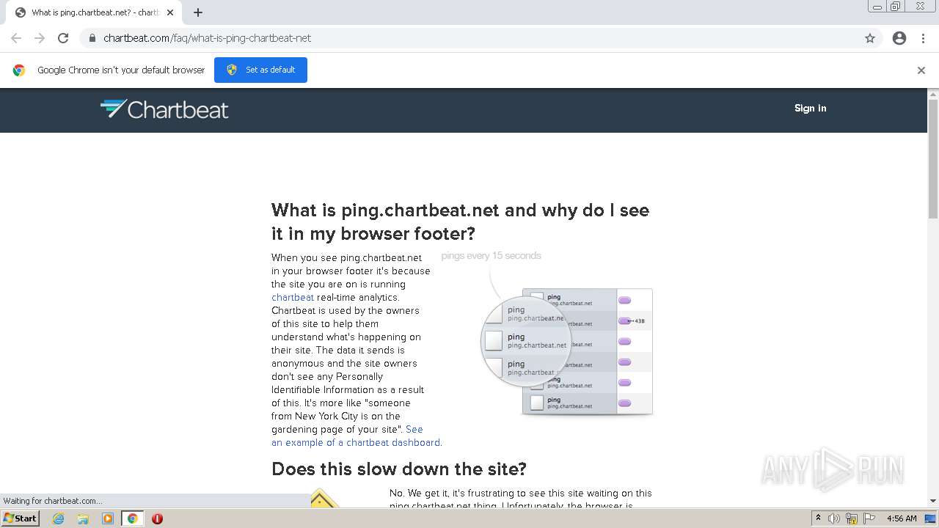The height and width of the screenshot is (528, 939).
Task: Close the 'What is ping.chartbeat.net?' tab
Action: tap(170, 12)
